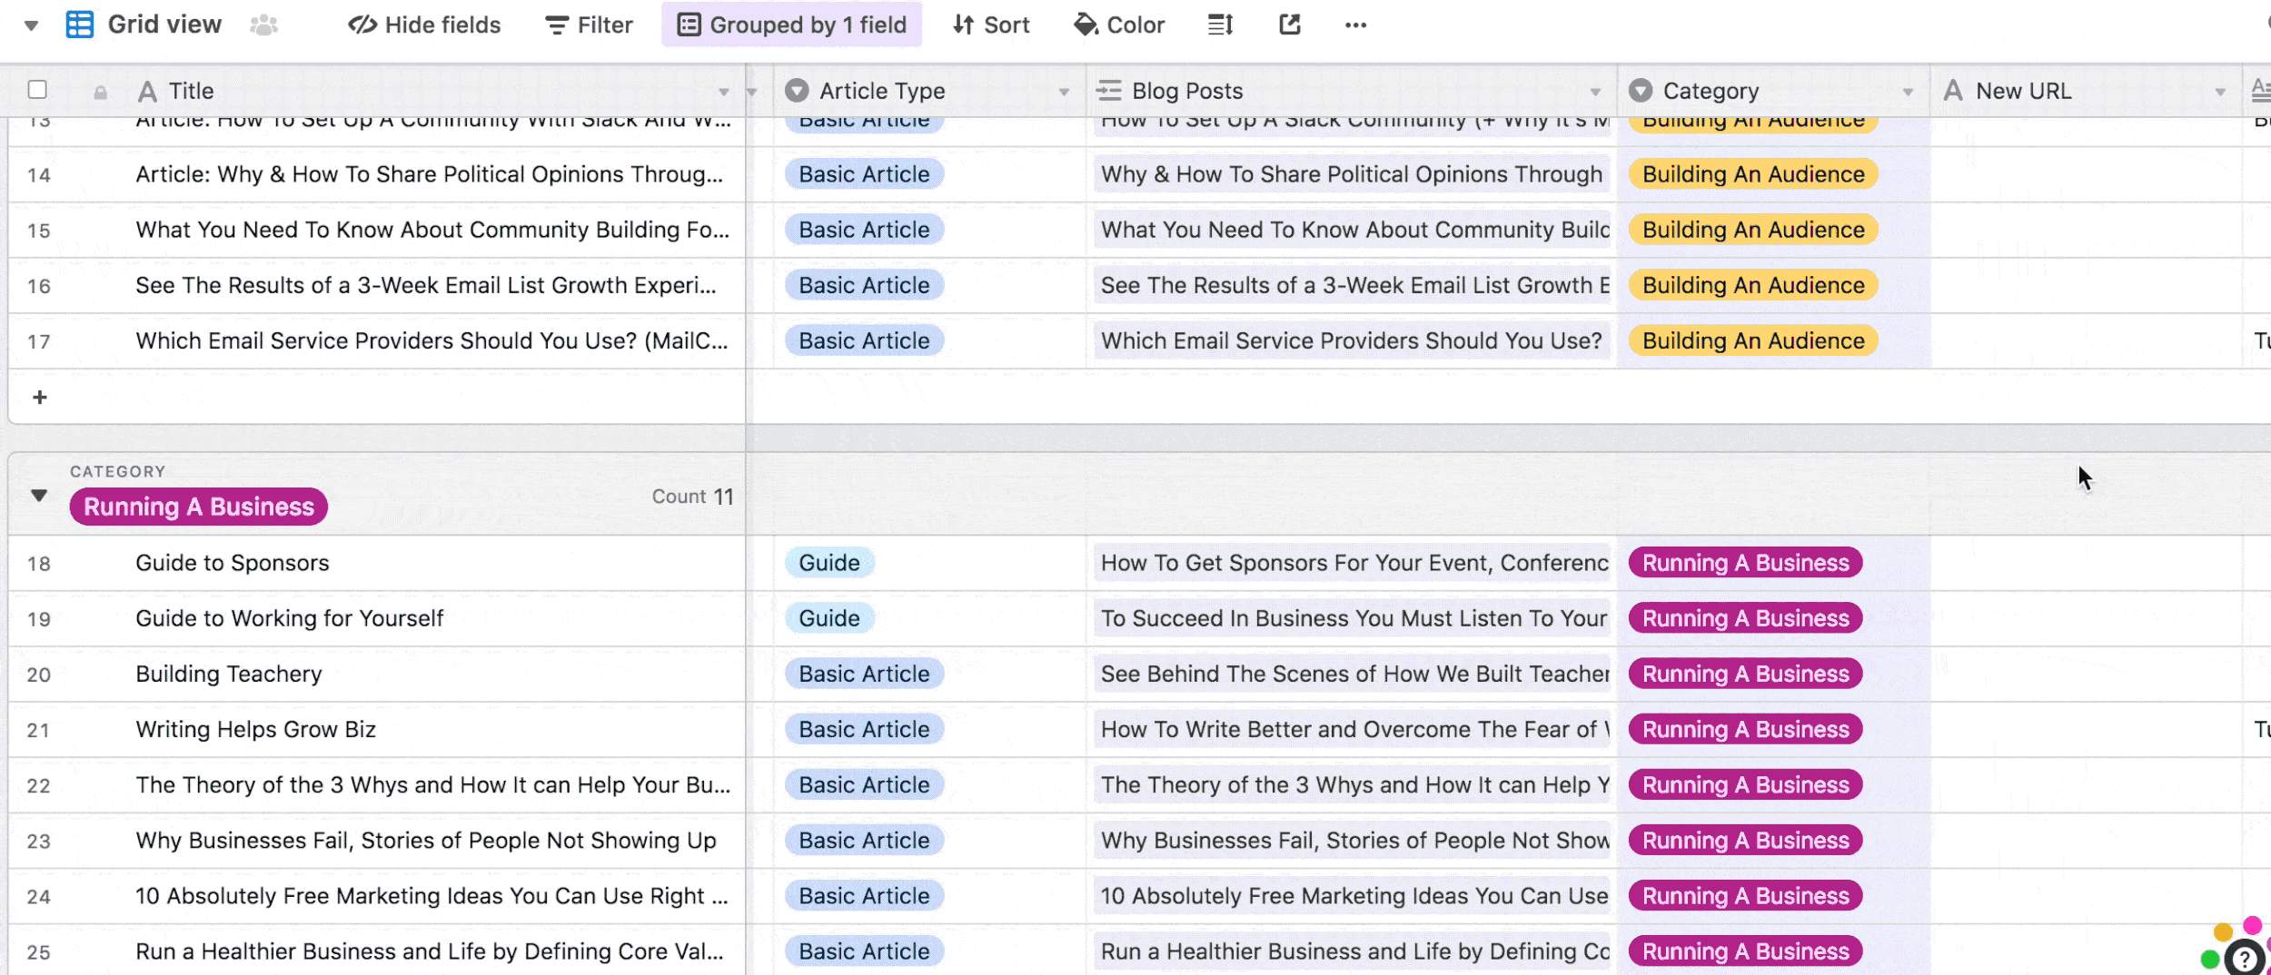Image resolution: width=2271 pixels, height=975 pixels.
Task: Click the Guide tag in row 18
Action: click(829, 563)
